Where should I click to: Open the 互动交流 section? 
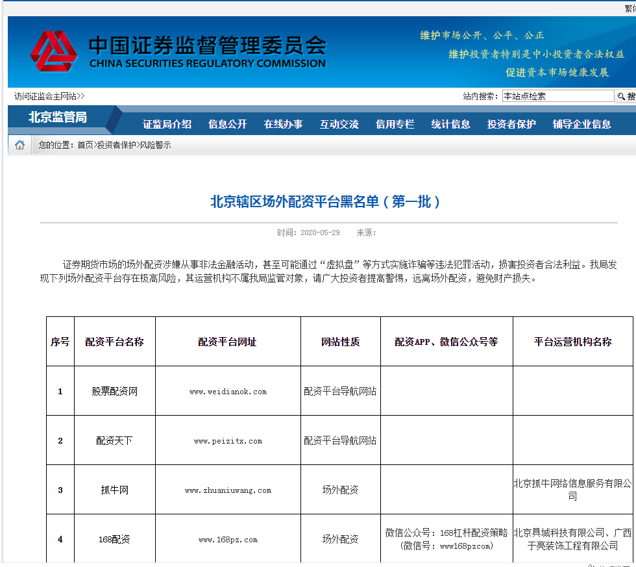(x=338, y=124)
